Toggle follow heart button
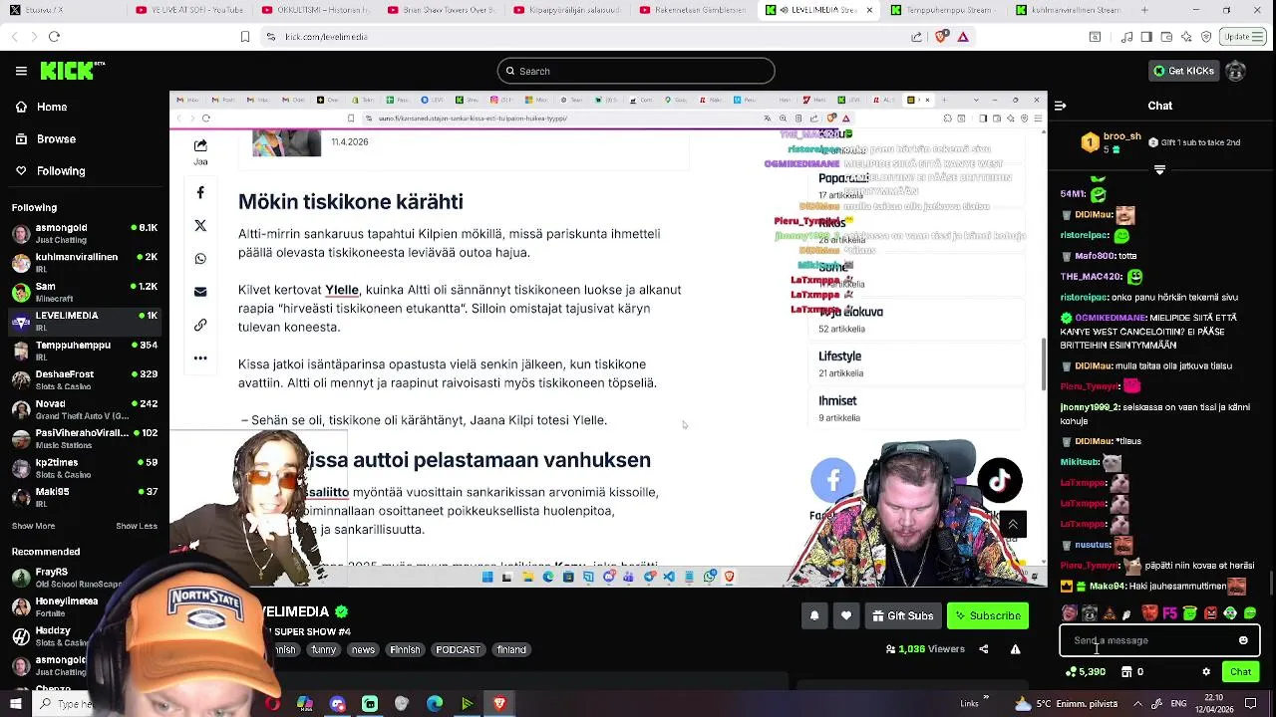This screenshot has height=717, width=1276. pos(846,615)
